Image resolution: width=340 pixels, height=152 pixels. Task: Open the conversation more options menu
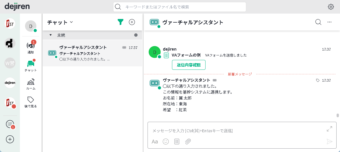(329, 22)
